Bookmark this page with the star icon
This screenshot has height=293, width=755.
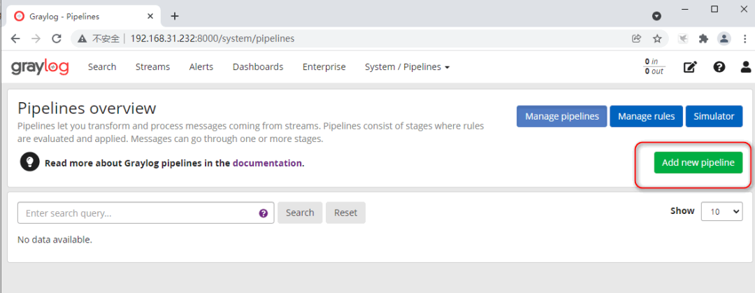click(x=657, y=38)
